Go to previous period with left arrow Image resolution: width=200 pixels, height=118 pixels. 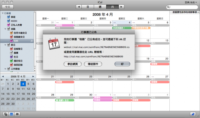click(x=79, y=7)
